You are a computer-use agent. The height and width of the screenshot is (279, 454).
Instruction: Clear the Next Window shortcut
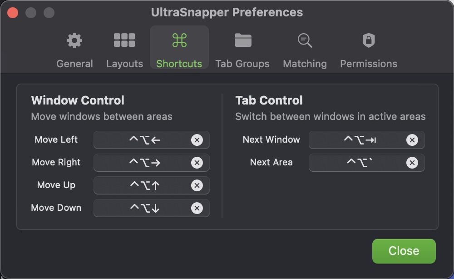412,140
